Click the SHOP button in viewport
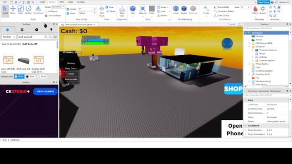The height and width of the screenshot is (164, 292). [233, 89]
